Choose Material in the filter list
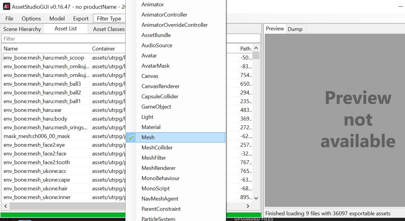The image size is (405, 221). [x=176, y=127]
